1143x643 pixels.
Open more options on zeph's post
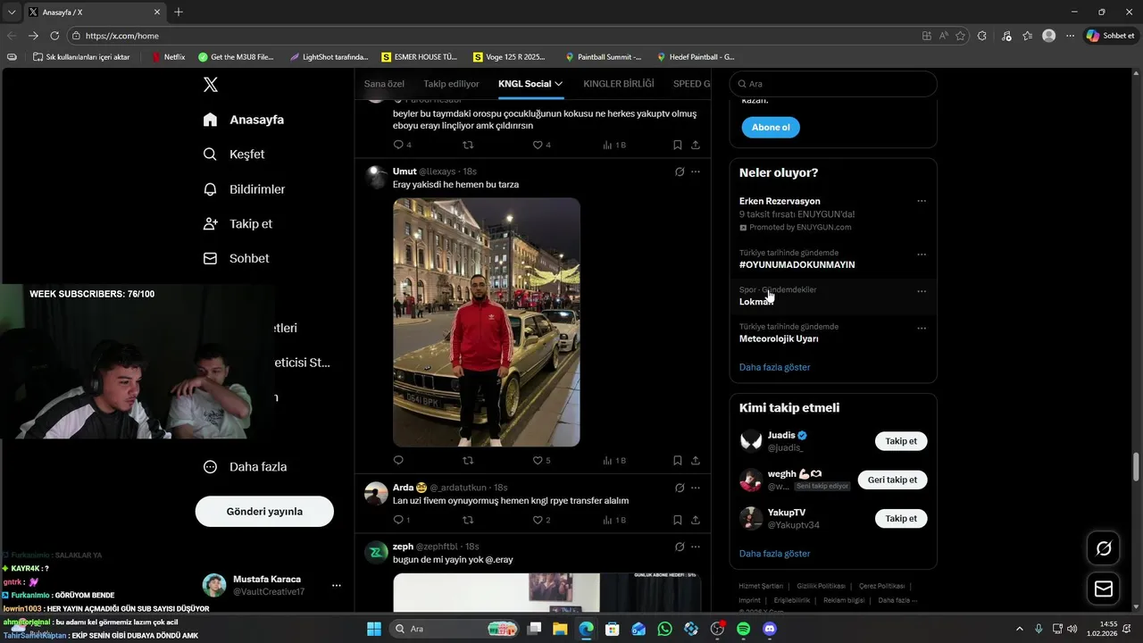(696, 547)
